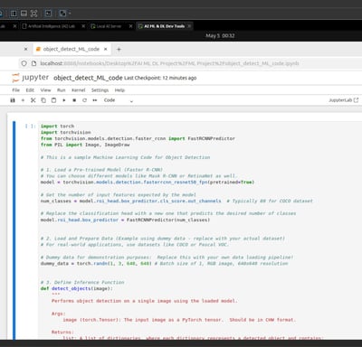Restart kernel and run all cells

tap(95, 100)
